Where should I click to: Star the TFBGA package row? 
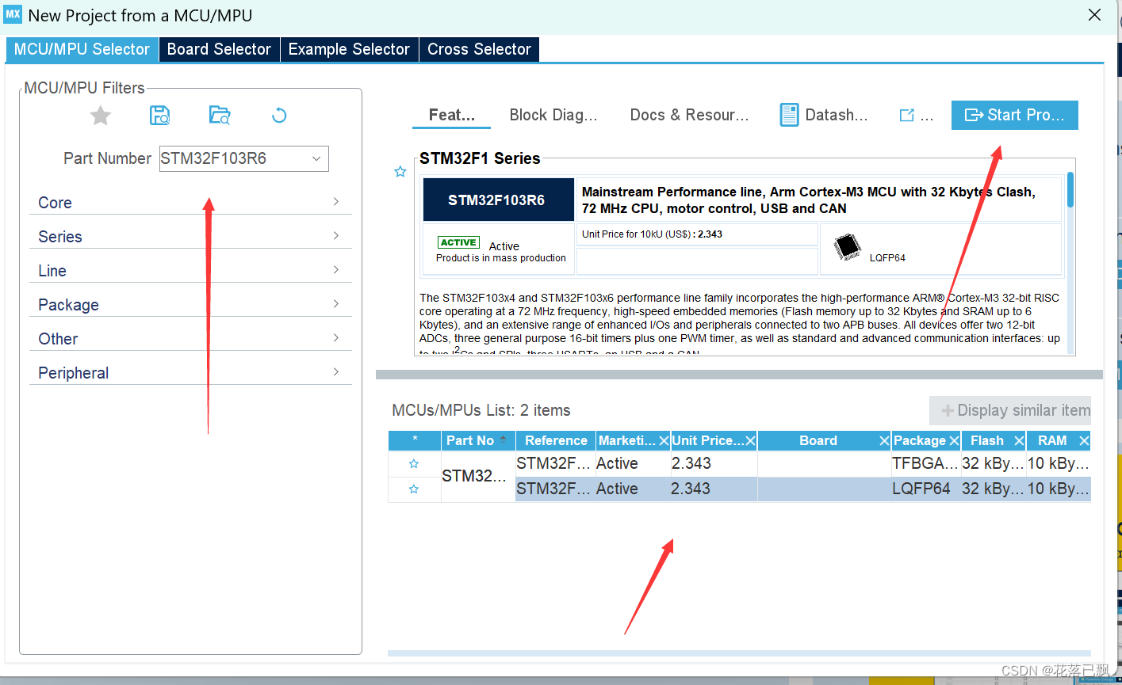click(414, 464)
